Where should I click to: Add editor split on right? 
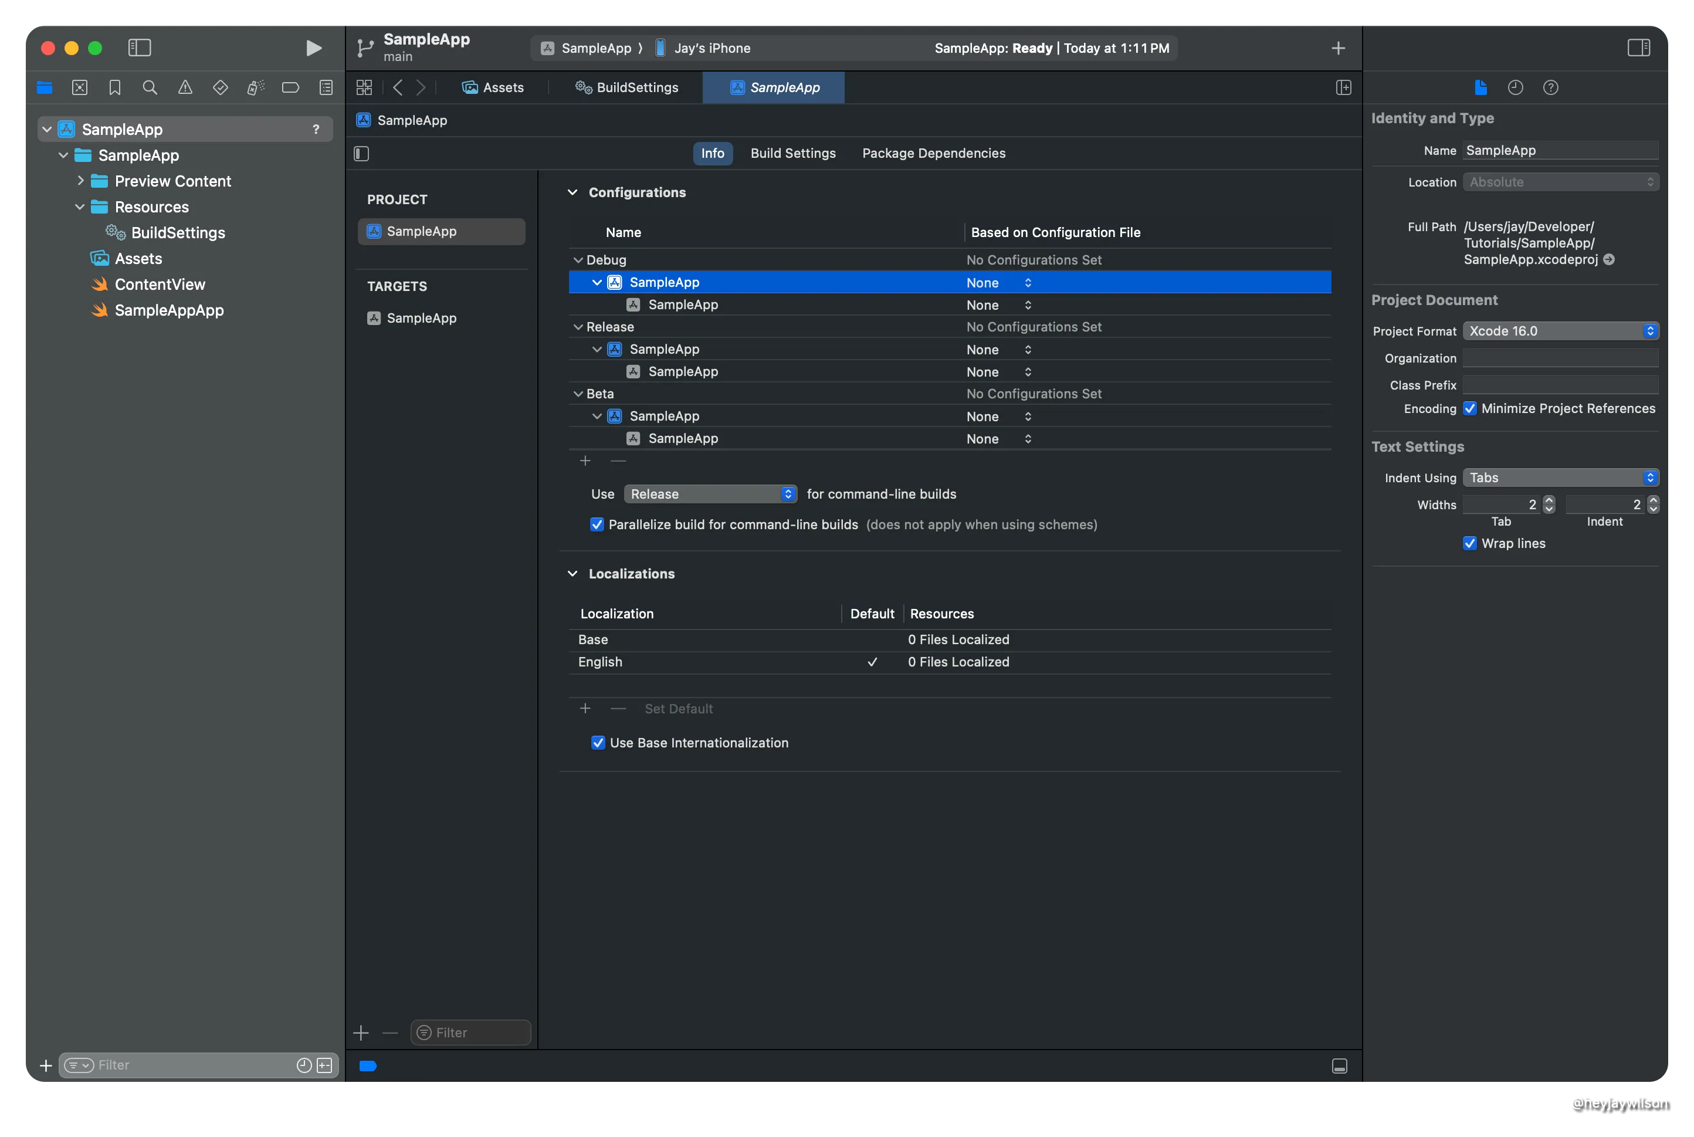[1343, 88]
